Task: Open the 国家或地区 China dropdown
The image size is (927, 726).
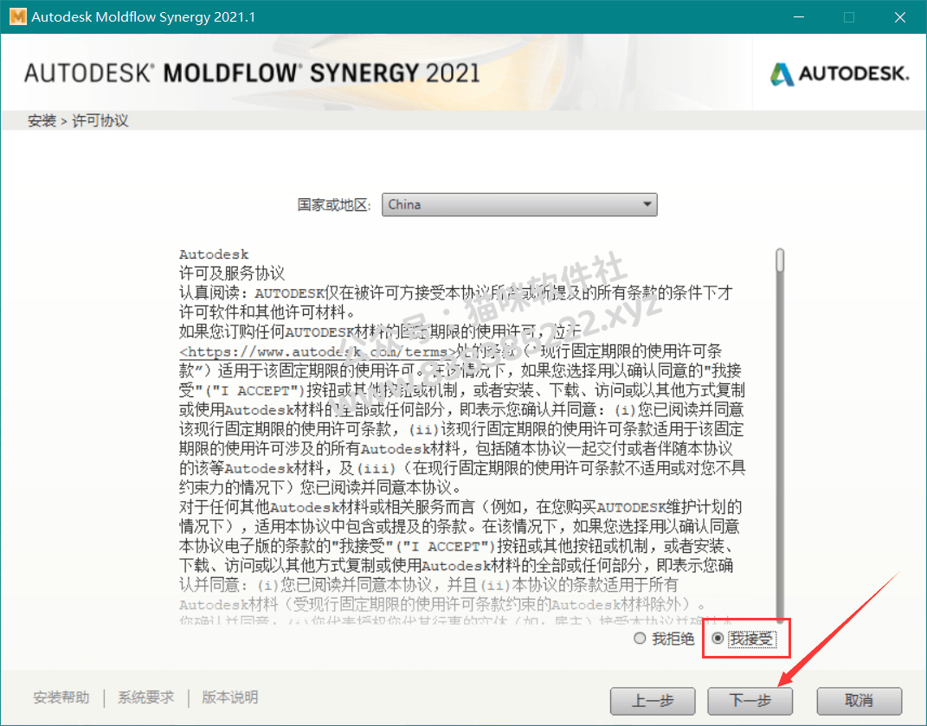Action: (x=519, y=204)
